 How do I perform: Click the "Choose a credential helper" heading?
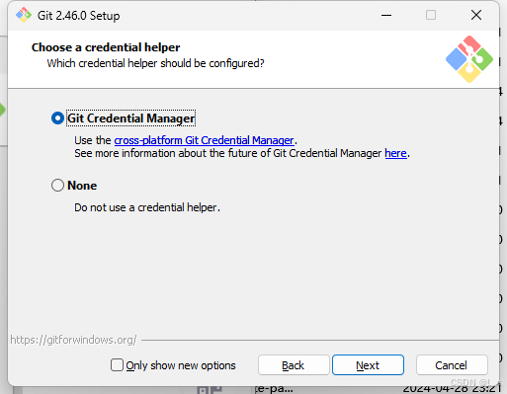[x=106, y=47]
